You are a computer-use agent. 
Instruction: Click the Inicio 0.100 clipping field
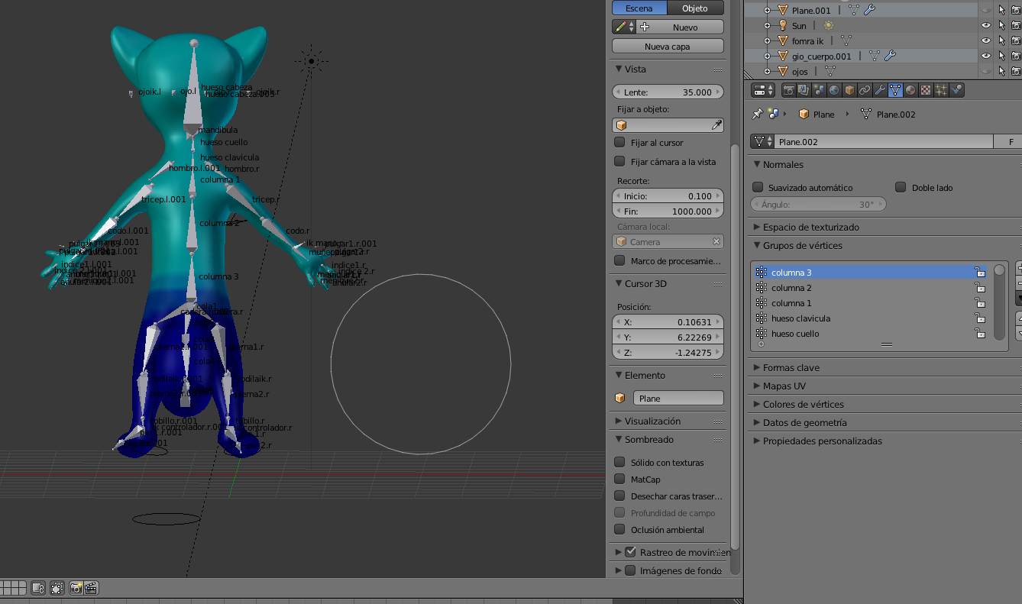pyautogui.click(x=668, y=196)
